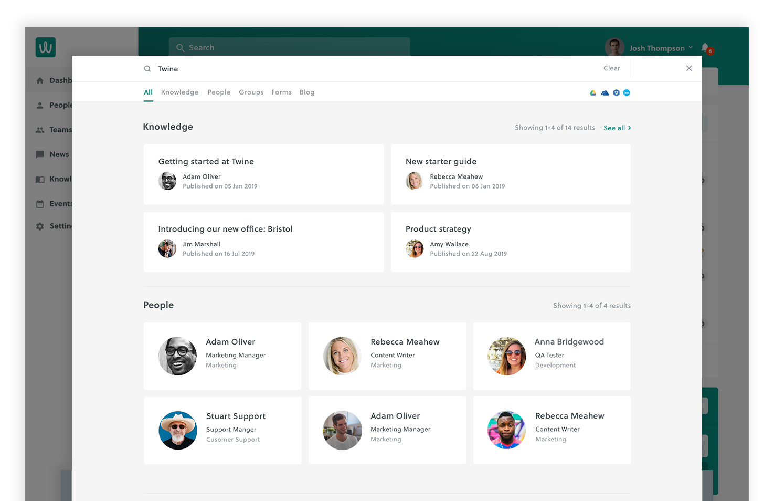
Task: Click the Twine search input field
Action: (x=367, y=69)
